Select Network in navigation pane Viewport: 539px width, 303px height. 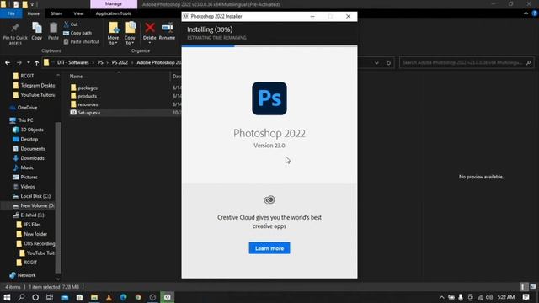[26, 275]
